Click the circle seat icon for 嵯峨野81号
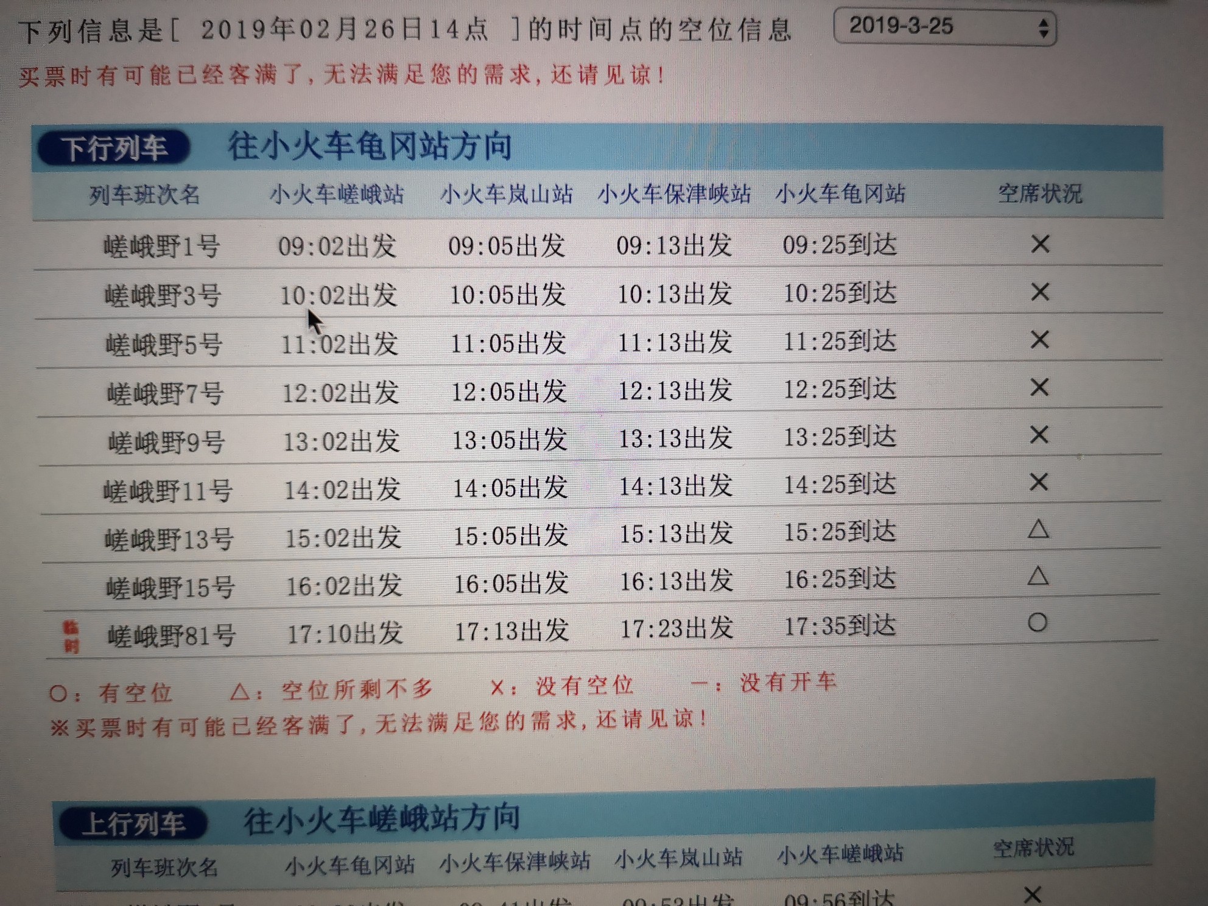The height and width of the screenshot is (906, 1208). coord(1038,622)
